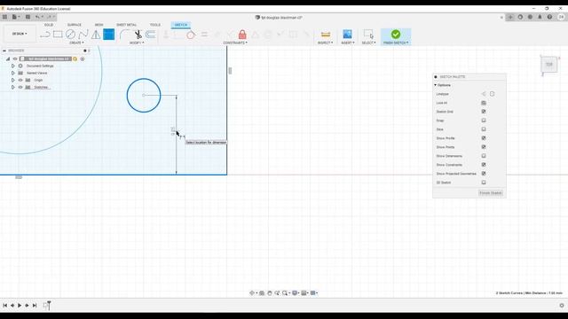Click the Inspect measure ruler icon
The image size is (568, 319).
pos(326,35)
